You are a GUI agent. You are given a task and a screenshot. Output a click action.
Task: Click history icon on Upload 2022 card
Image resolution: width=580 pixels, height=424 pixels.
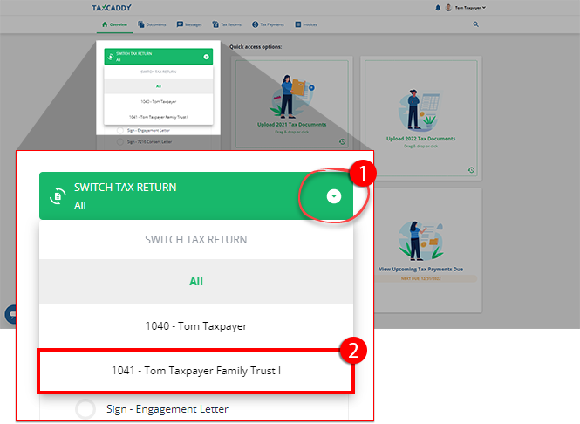471,170
